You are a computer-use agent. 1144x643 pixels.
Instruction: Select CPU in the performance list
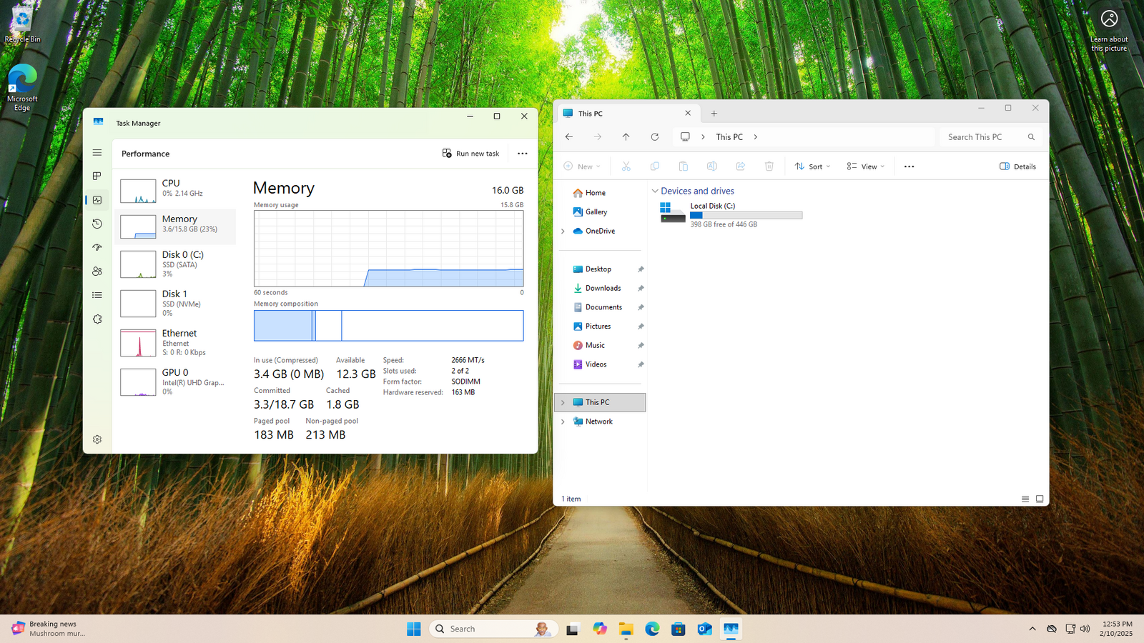click(175, 189)
